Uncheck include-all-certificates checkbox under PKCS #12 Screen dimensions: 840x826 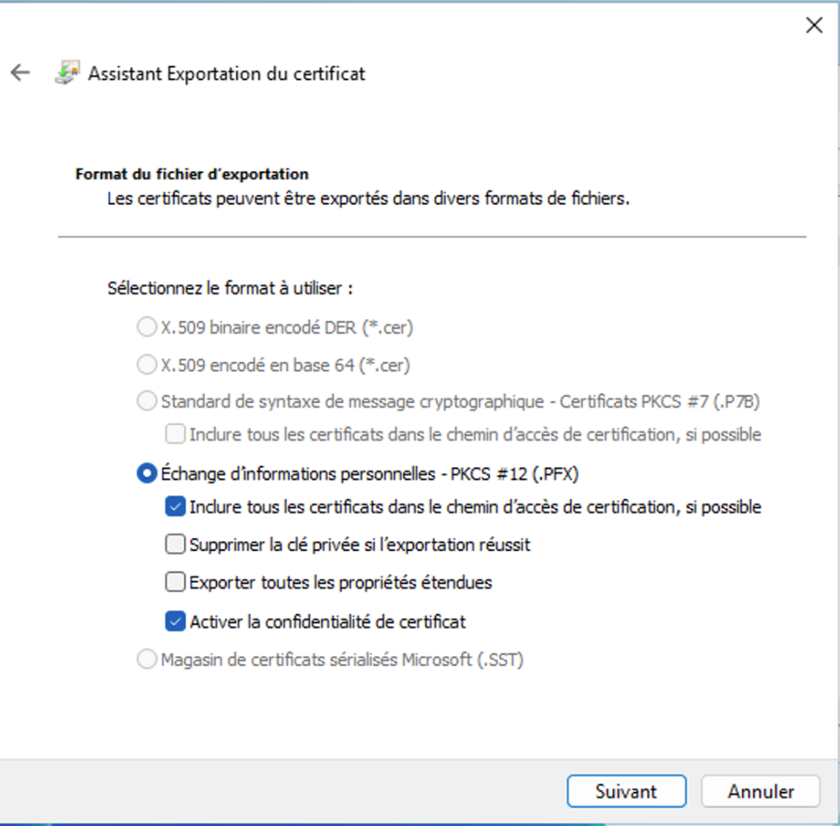click(175, 507)
